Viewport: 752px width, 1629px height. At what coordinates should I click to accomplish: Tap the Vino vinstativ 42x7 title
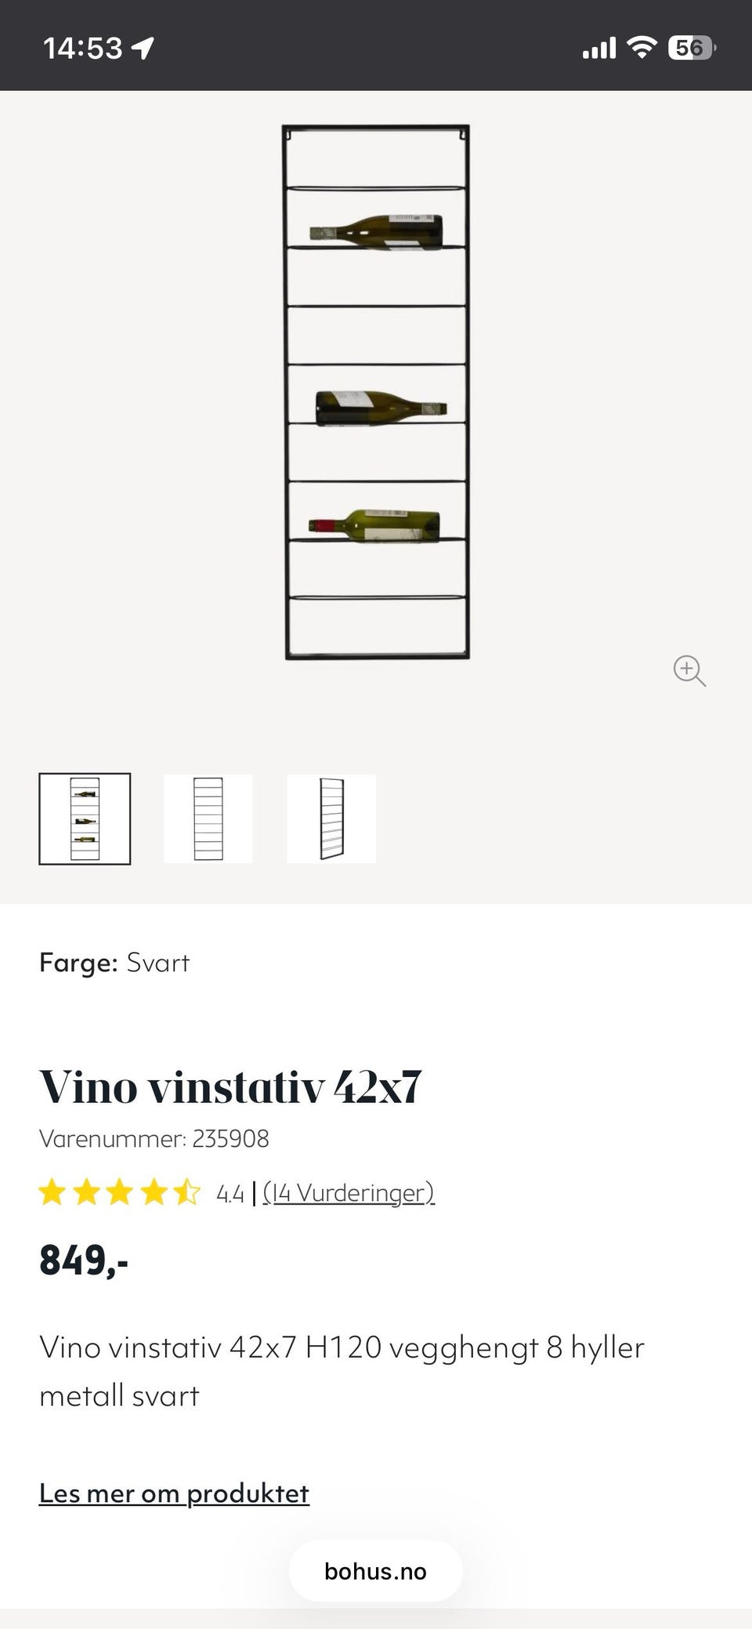pos(230,1087)
